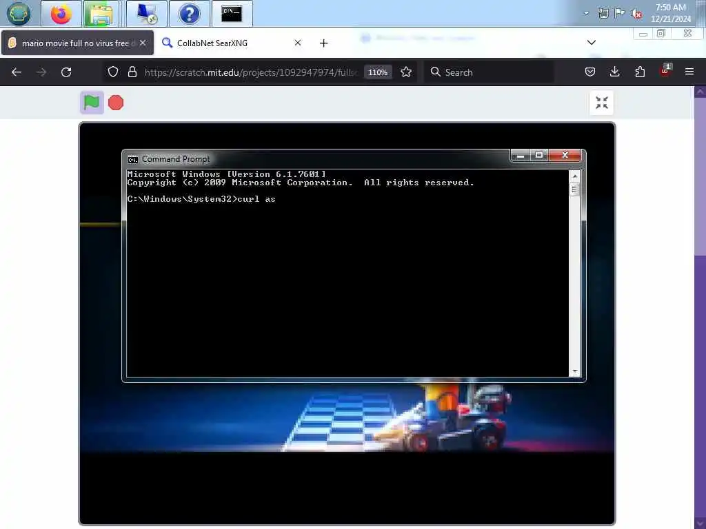Image resolution: width=706 pixels, height=529 pixels.
Task: Click the red stop button
Action: point(116,103)
